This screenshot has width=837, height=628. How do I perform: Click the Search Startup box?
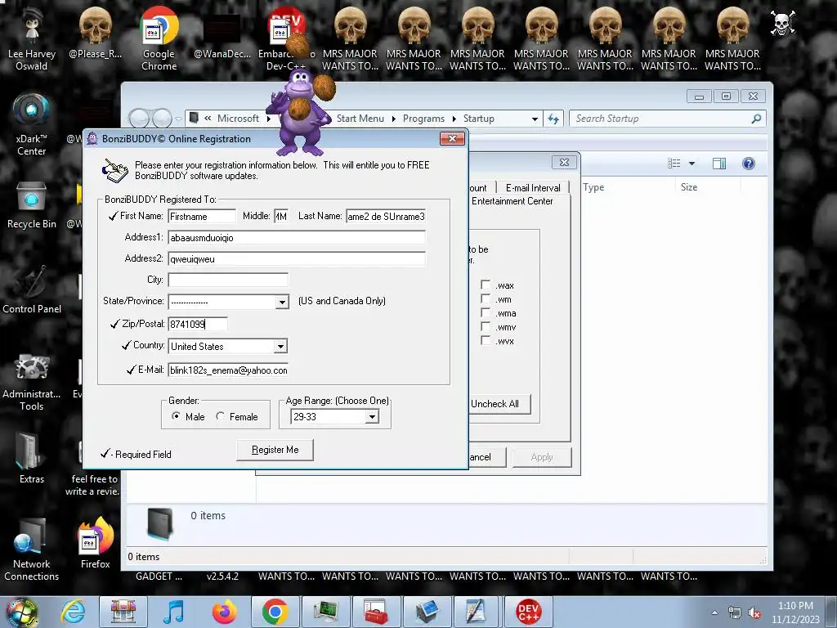[x=667, y=119]
